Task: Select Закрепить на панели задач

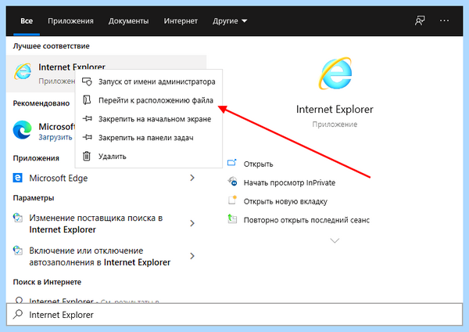Action: click(149, 138)
